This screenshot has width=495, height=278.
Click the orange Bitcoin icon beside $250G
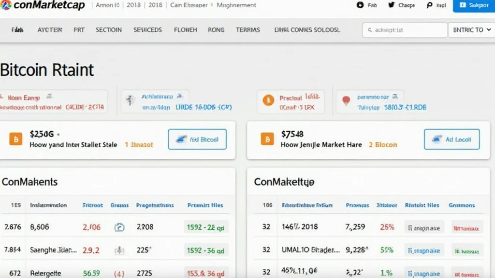click(x=16, y=139)
